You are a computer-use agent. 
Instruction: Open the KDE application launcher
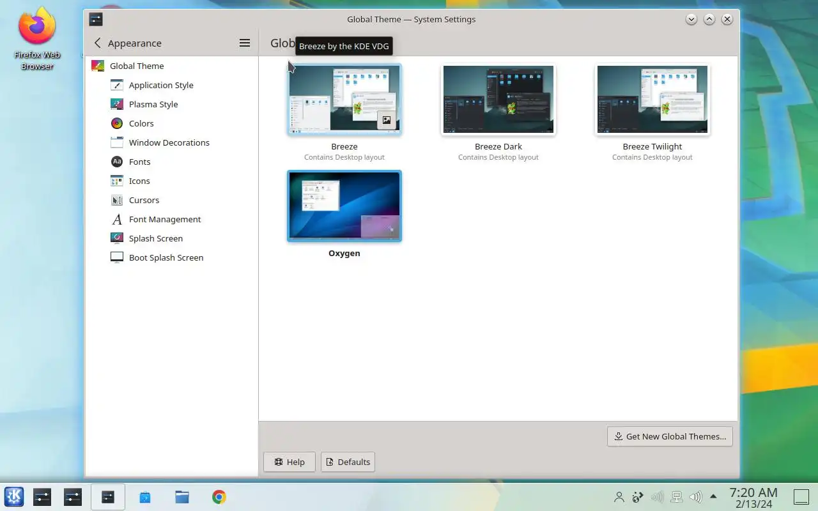click(x=14, y=496)
